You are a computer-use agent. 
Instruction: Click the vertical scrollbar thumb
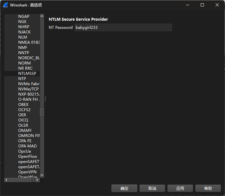coord(42,112)
